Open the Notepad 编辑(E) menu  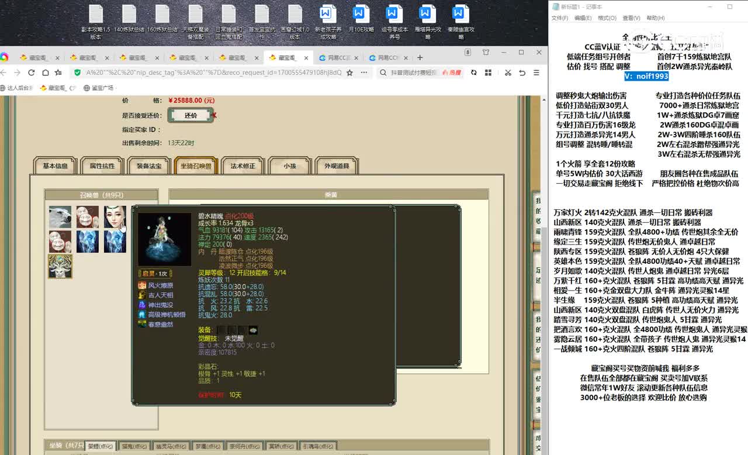(x=583, y=18)
